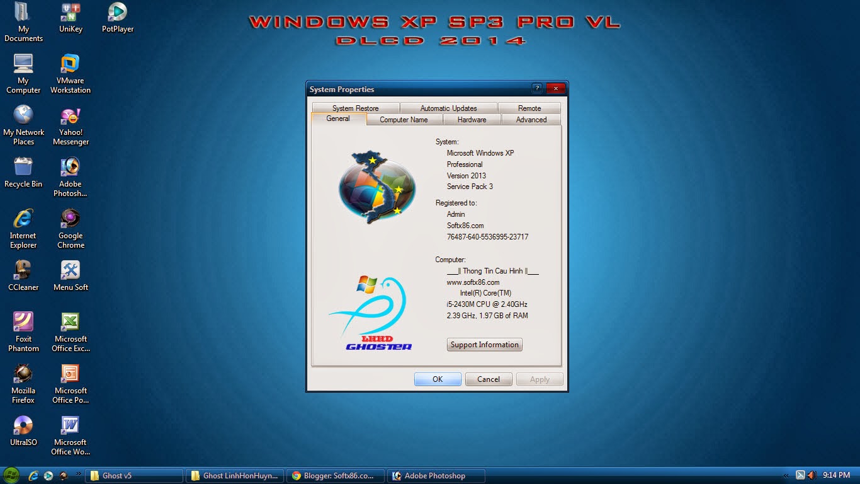Viewport: 860px width, 484px height.
Task: Click the UniKey tray icon beside the speaker
Action: [800, 475]
